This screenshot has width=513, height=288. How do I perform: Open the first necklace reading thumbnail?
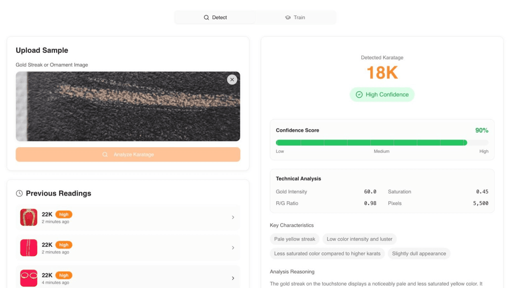click(29, 217)
